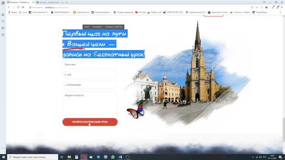Open the НОВОСТИ ПО ПРО... bookmark
The height and width of the screenshot is (160, 285).
point(174,12)
